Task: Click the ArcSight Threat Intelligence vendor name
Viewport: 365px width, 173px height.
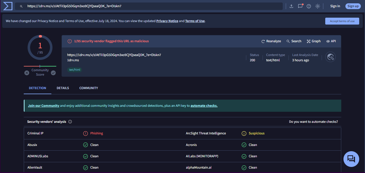Action: coord(206,133)
